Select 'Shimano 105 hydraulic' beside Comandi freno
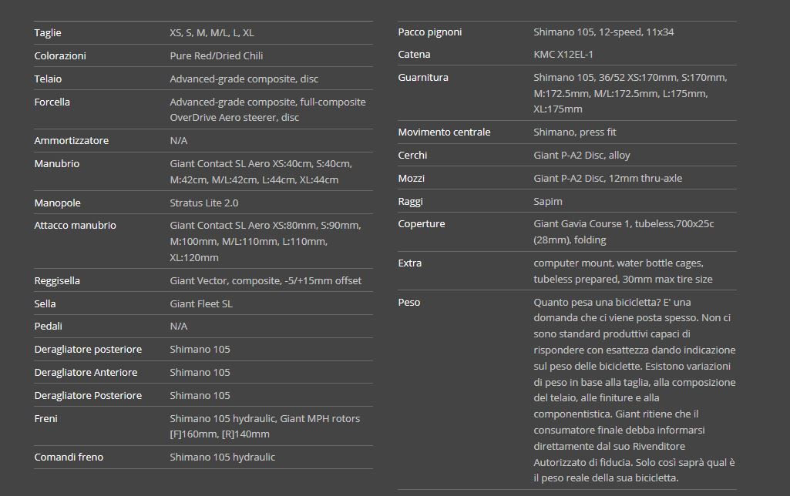 point(222,457)
